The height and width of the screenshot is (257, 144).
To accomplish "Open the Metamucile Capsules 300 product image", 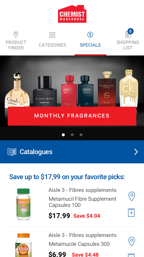I will tap(23, 245).
